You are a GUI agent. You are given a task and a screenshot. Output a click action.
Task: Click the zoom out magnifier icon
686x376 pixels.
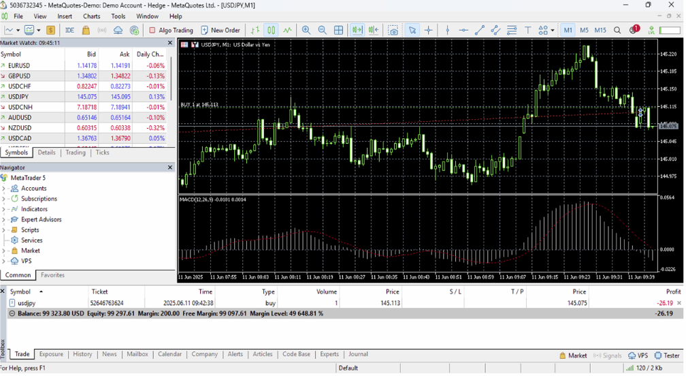click(323, 30)
